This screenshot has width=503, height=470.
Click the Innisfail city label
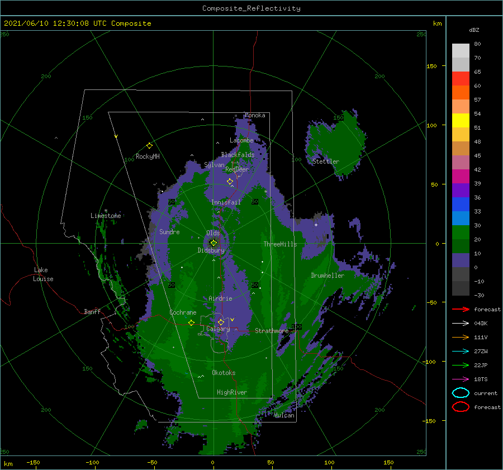click(226, 202)
